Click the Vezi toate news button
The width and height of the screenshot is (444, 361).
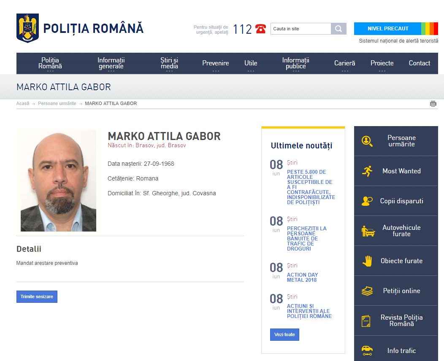click(x=284, y=334)
